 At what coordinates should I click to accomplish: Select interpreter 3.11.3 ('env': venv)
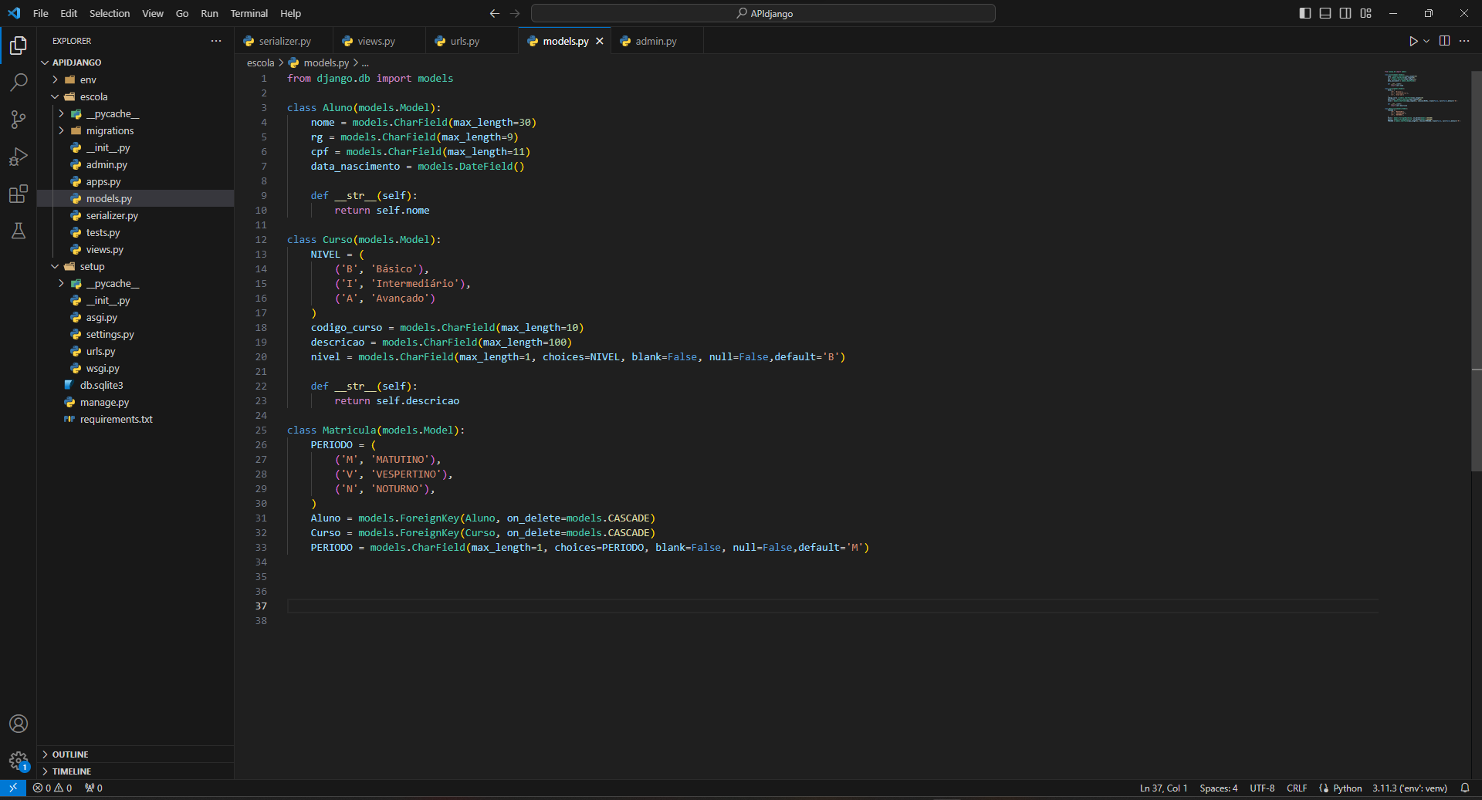tap(1409, 788)
